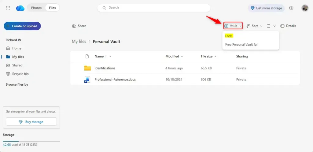Click Private sharing status for Identifications
Screen dimensions: 313x152
(x=241, y=68)
